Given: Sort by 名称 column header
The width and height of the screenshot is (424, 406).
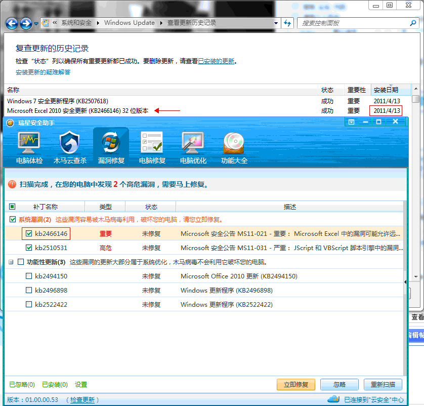Looking at the screenshot, I should tap(161, 90).
